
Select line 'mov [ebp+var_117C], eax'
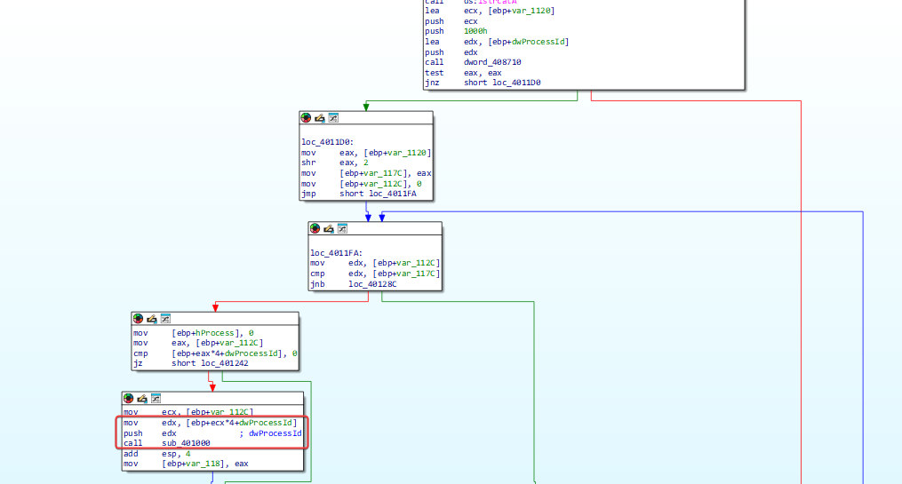pyautogui.click(x=366, y=173)
